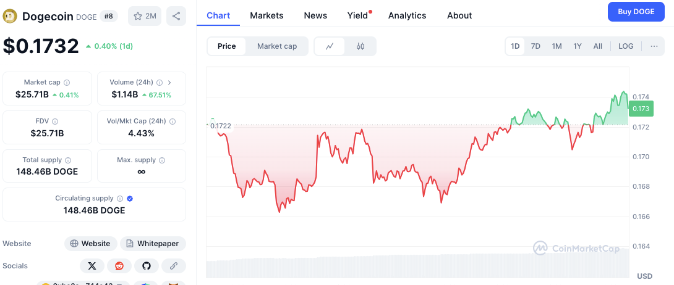Select the Price chart toggle
Viewport: 674px width, 285px height.
tap(226, 46)
